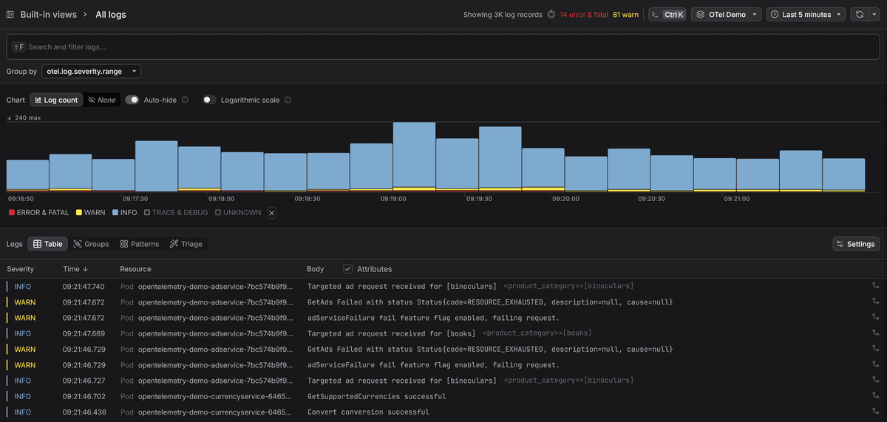Click adServiceFailure message at 09:21:46.729

point(433,365)
